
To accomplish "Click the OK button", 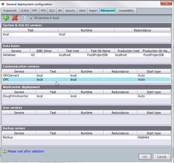I will pos(145,157).
